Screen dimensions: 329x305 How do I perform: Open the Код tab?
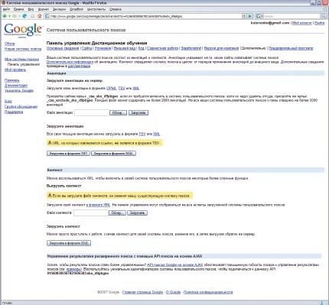pos(141,48)
